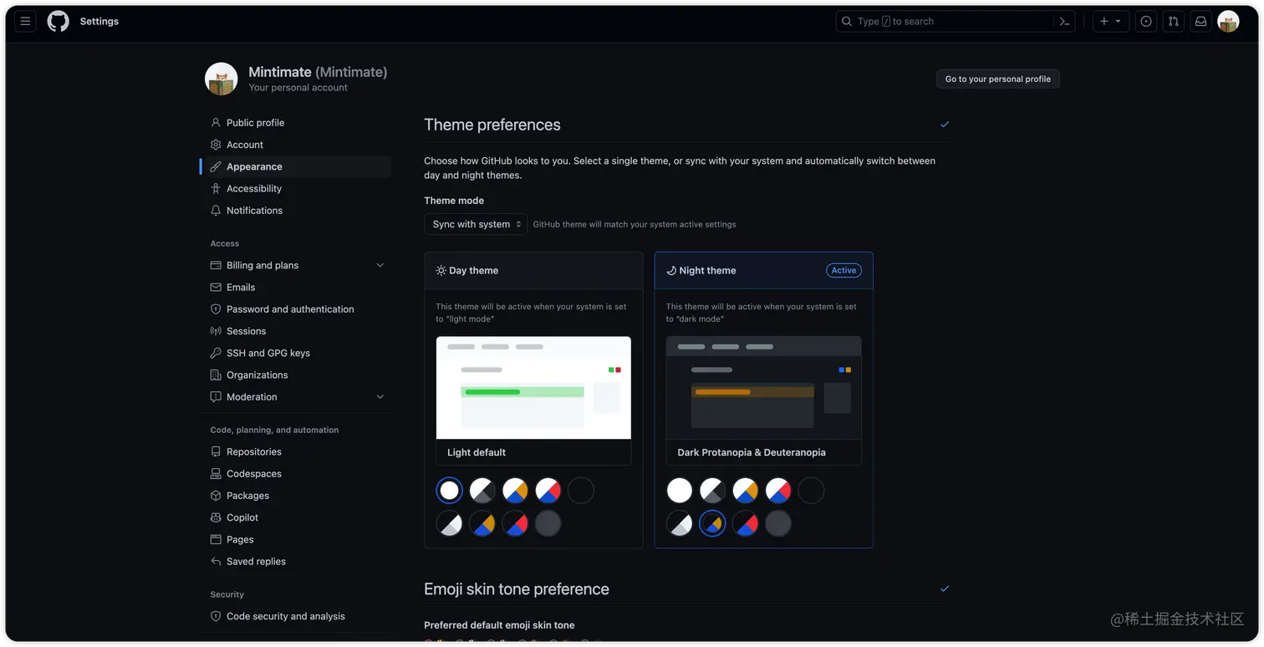
Task: Open the GitHub home logo
Action: point(57,21)
